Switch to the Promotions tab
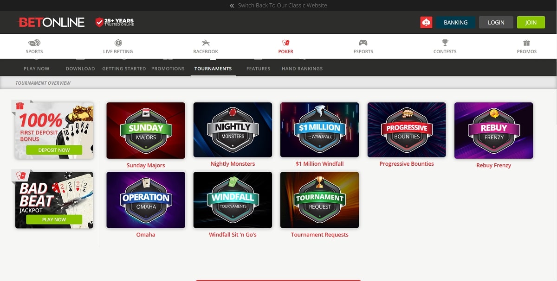The height and width of the screenshot is (281, 557). 168,69
